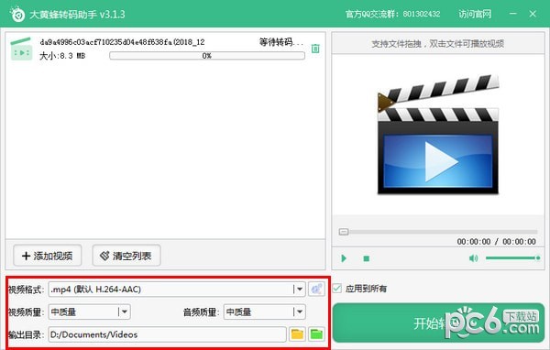Open 访问官网 link in title bar
Screen dimensions: 550x350
pos(475,15)
